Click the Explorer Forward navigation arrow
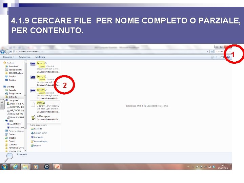 pyautogui.click(x=7, y=52)
